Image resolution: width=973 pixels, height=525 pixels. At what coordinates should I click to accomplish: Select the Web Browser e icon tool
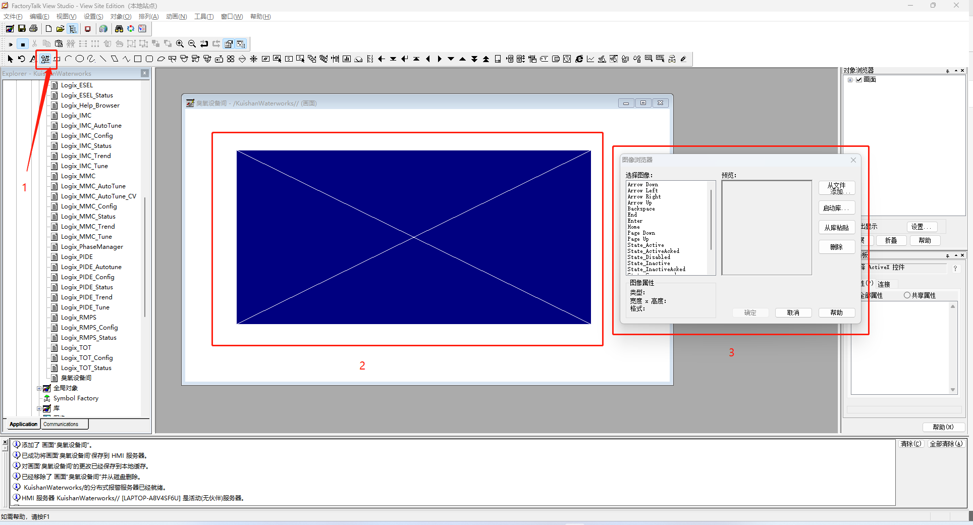point(579,59)
